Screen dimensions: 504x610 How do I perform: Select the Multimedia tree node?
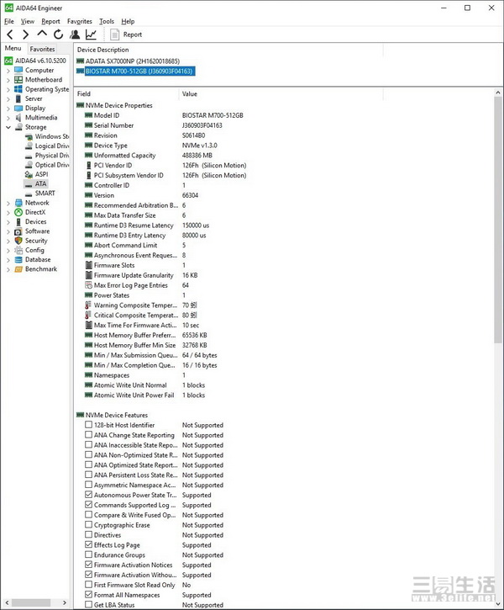point(41,118)
